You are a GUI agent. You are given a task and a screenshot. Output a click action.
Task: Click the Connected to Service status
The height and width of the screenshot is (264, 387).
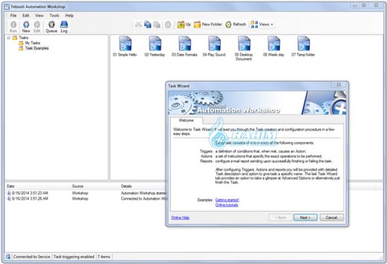(x=32, y=257)
